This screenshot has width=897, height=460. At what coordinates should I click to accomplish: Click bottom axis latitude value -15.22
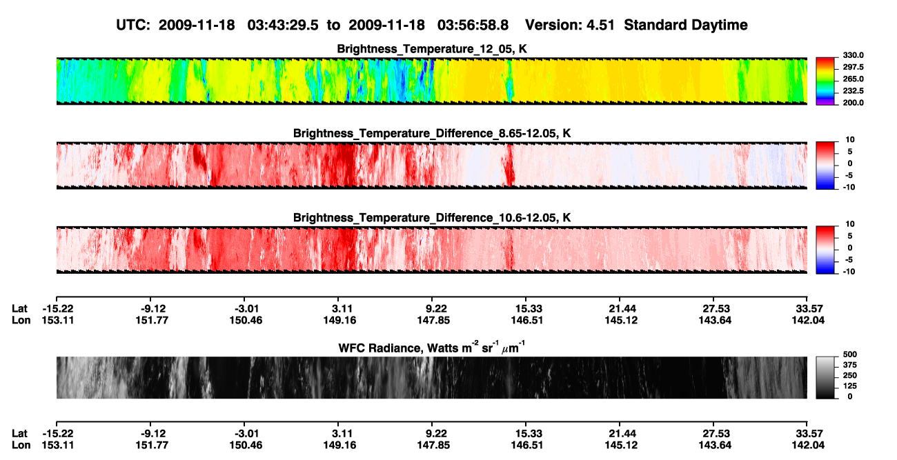57,433
